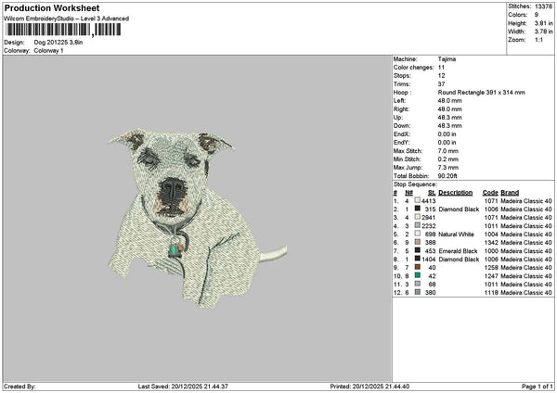Click the Min Stitch value '0.2 mm'
557x393 pixels.
448,159
